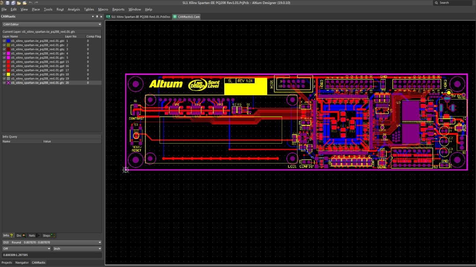Open the Drc tab with magnifier icon
Screen dimensions: 476x267
[21, 235]
